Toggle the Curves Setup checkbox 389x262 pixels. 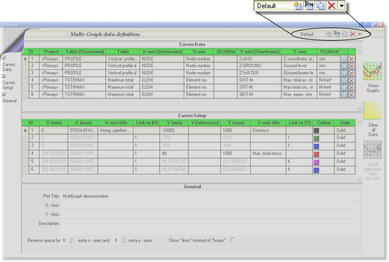[4, 76]
